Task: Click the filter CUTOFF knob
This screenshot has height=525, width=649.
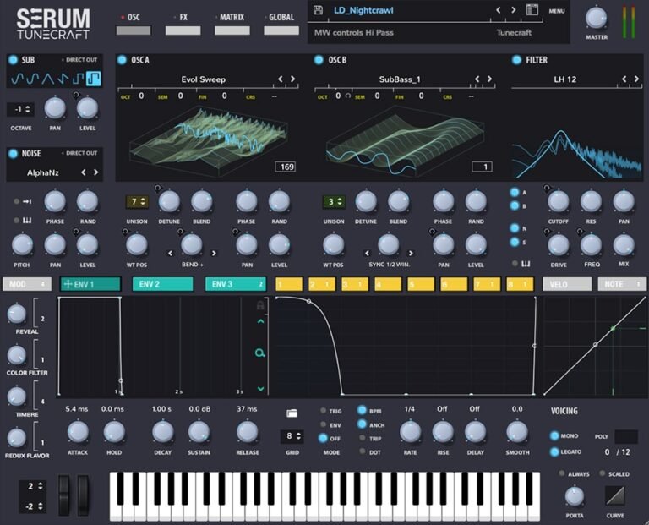Action: coord(558,202)
